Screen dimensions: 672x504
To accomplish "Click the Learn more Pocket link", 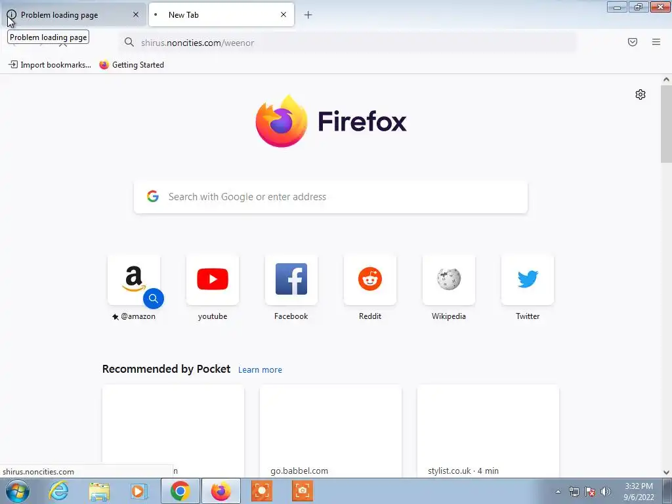I will (260, 370).
